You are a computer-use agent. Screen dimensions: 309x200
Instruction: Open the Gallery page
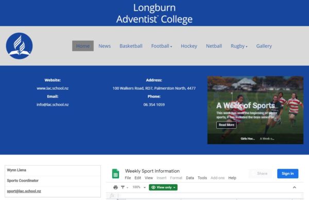coord(264,46)
